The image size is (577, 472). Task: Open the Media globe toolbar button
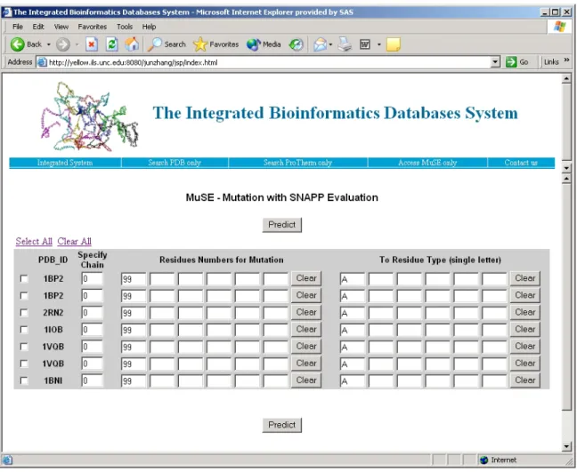coord(264,44)
